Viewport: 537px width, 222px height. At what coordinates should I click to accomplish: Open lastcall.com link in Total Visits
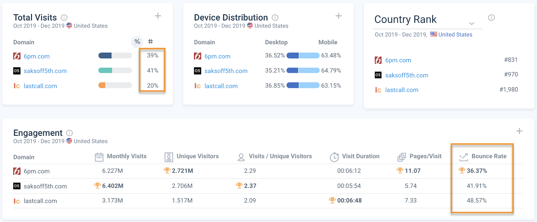pos(40,86)
